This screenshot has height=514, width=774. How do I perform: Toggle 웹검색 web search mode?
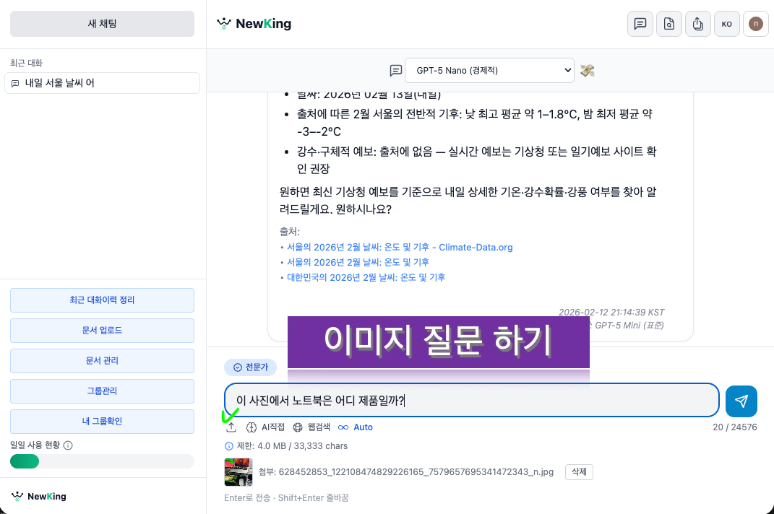(x=312, y=427)
